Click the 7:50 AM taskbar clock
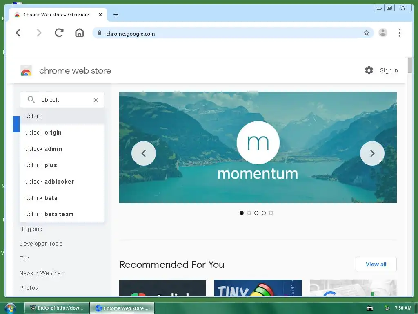 point(403,308)
